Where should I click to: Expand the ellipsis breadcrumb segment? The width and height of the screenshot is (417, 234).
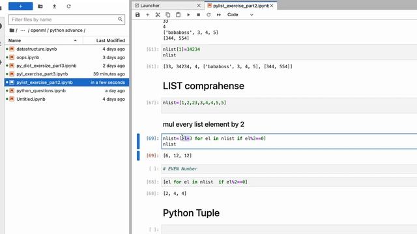[x=23, y=31]
